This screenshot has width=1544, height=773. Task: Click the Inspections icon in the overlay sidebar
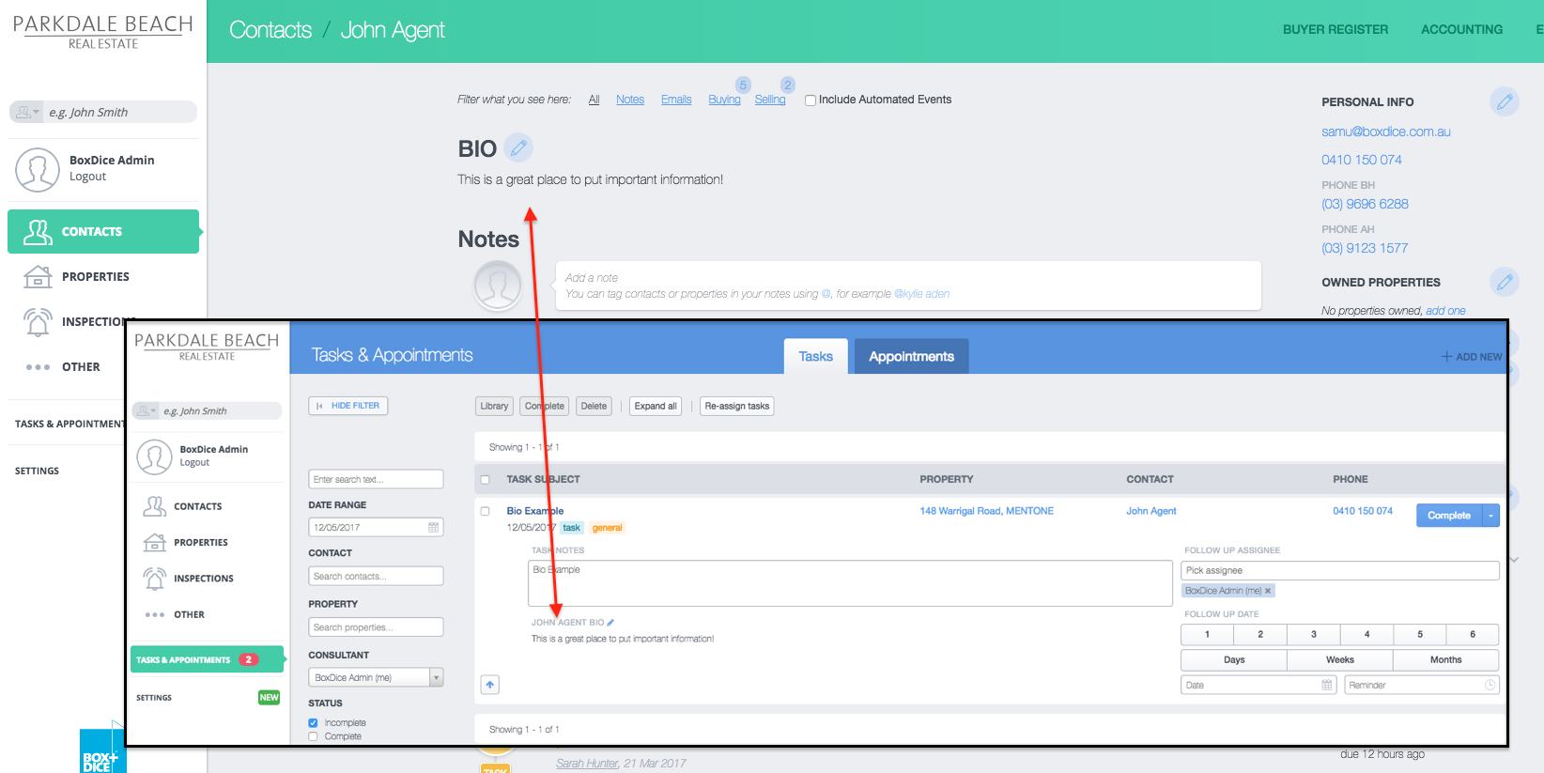click(155, 579)
